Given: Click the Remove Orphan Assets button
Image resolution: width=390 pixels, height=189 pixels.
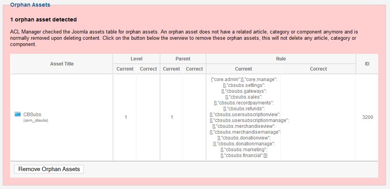Looking at the screenshot, I should (x=49, y=169).
